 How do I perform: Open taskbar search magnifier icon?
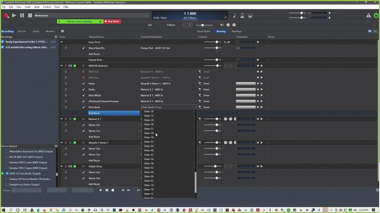11,210
